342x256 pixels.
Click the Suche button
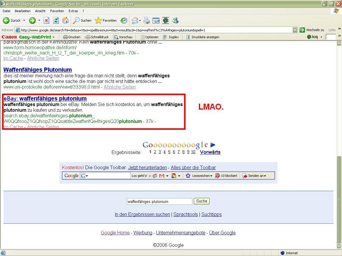pyautogui.click(x=202, y=201)
